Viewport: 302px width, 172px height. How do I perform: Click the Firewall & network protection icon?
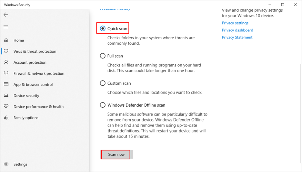[6, 73]
